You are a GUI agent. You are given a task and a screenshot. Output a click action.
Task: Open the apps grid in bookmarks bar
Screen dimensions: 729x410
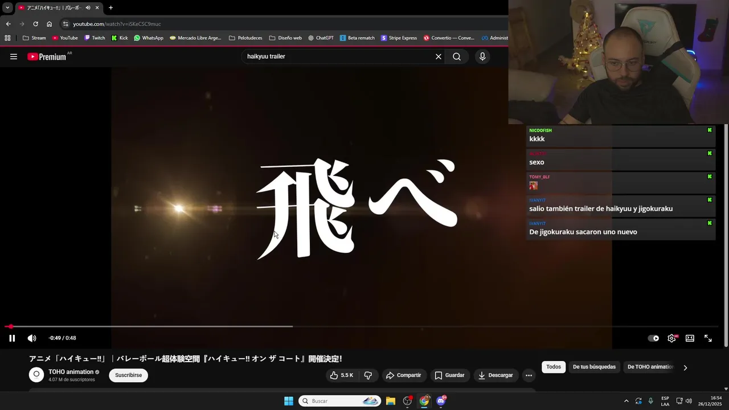[x=7, y=38]
